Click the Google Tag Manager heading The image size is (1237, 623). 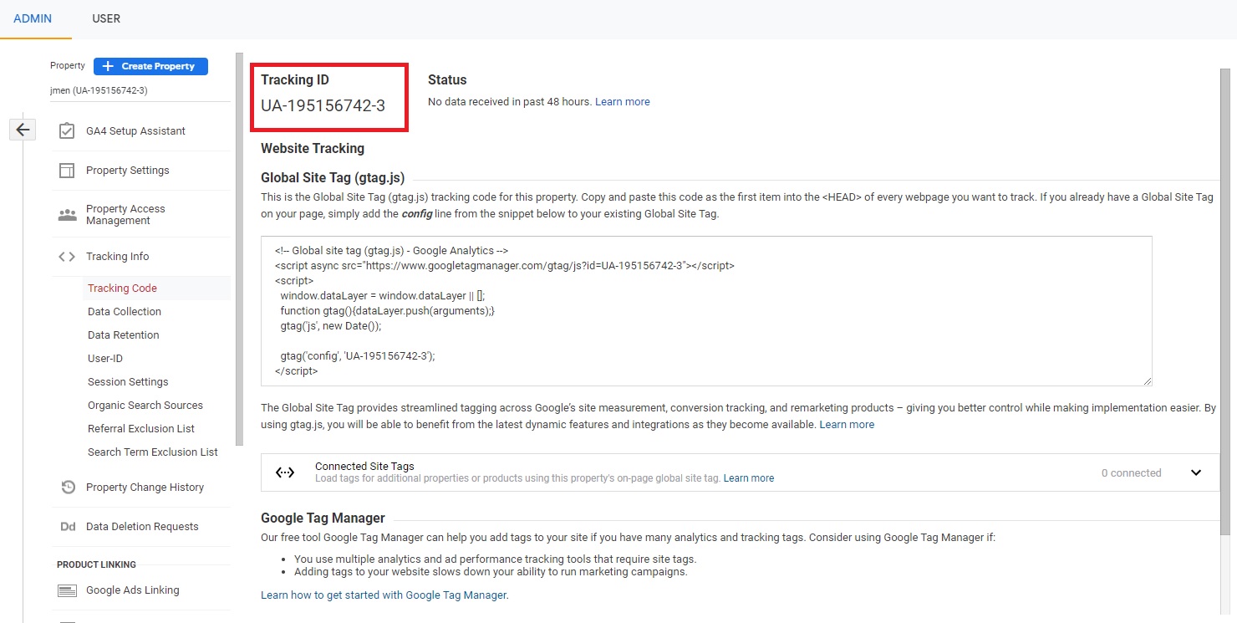(x=323, y=518)
